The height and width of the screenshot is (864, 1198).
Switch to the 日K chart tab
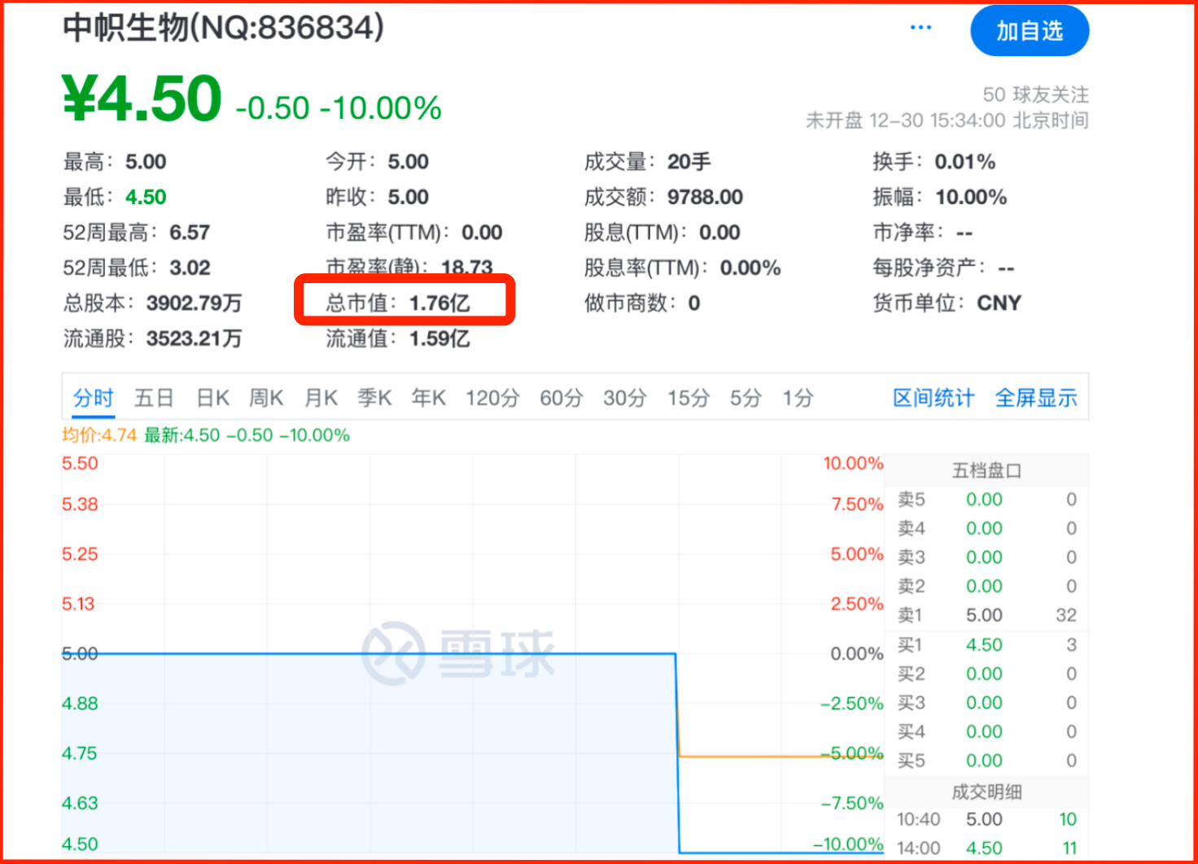pos(211,398)
